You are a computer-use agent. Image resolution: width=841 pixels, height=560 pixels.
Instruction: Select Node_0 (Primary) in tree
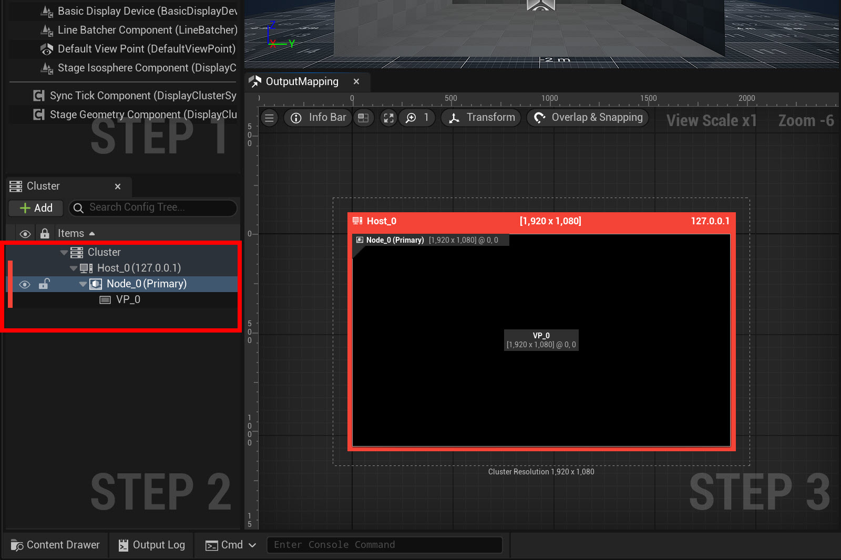121,284
